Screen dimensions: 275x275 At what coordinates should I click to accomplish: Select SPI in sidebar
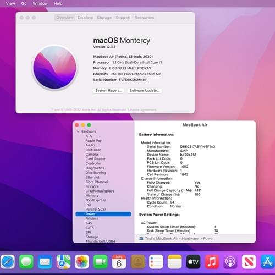[x=88, y=232]
